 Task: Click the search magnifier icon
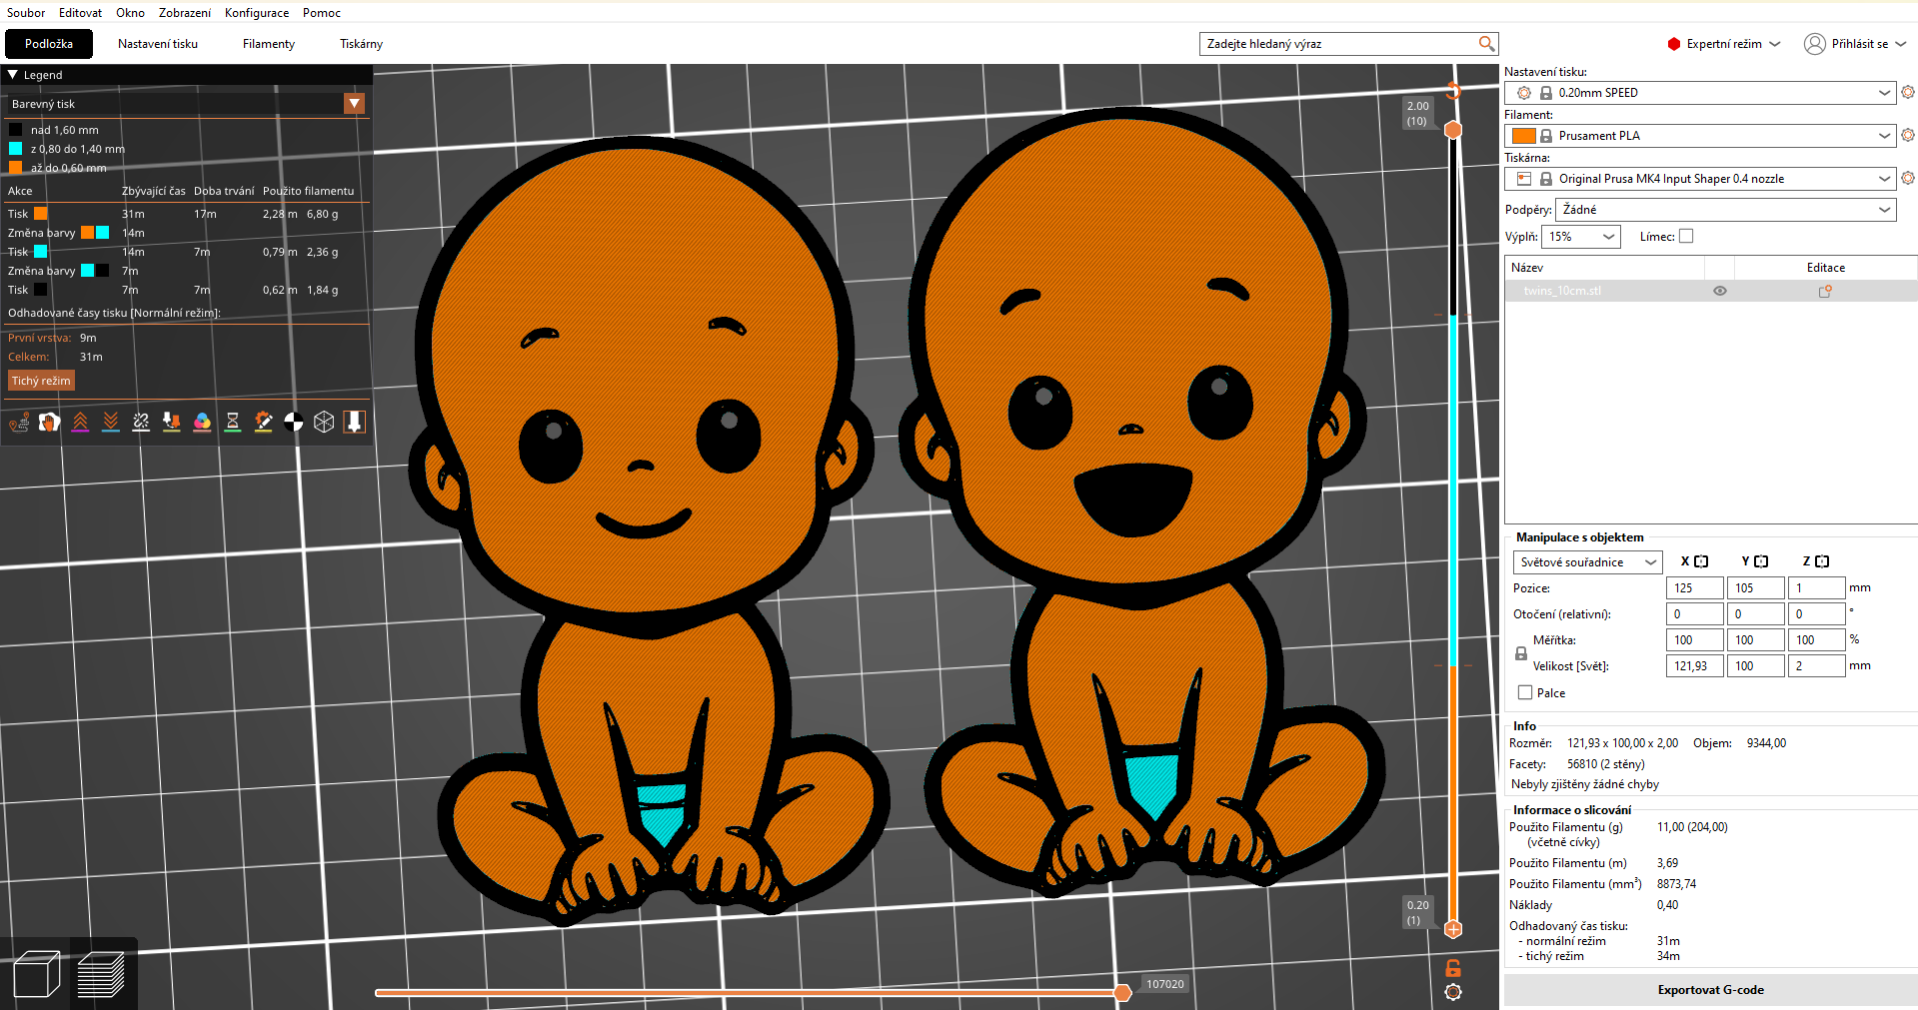click(x=1486, y=44)
